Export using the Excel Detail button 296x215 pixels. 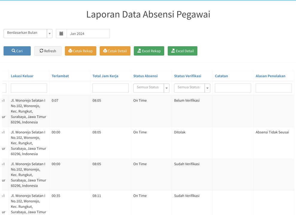[x=182, y=51]
